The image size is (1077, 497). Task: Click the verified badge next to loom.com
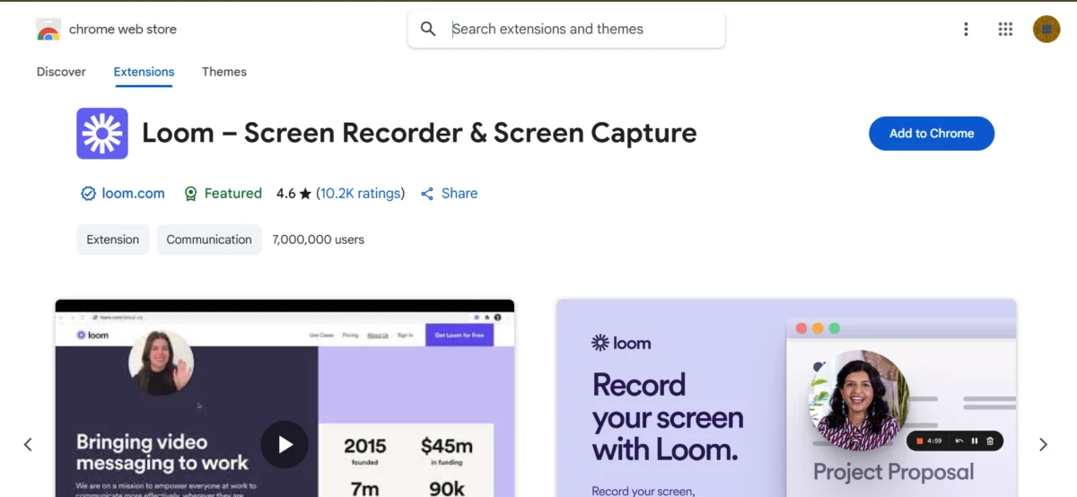pos(88,194)
